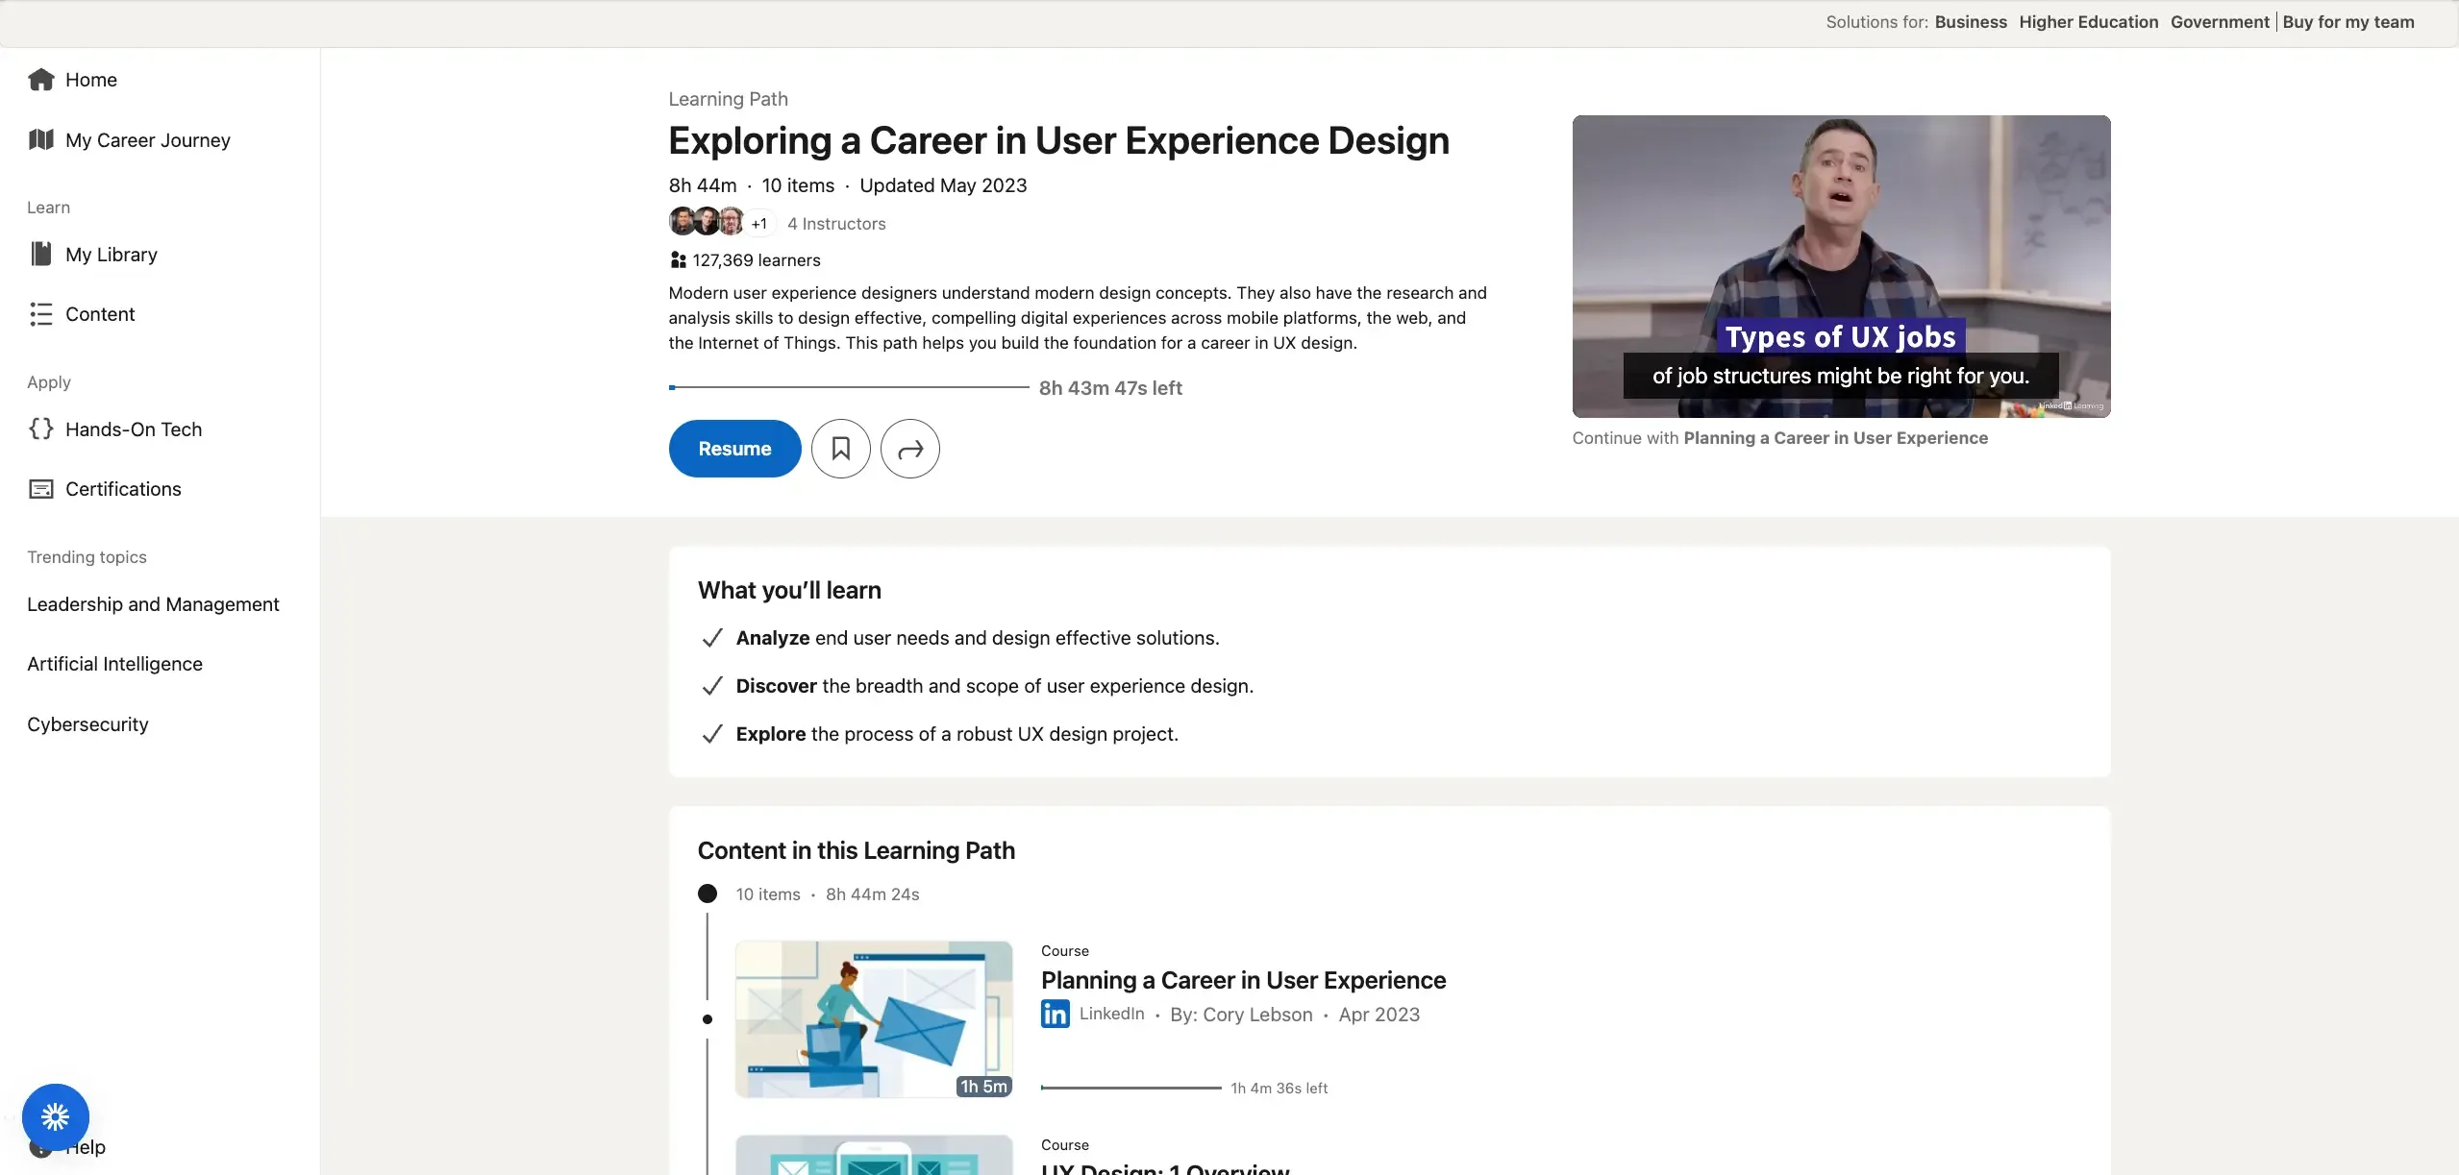The image size is (2459, 1175).
Task: Click the Content icon in the sidebar
Action: (41, 313)
